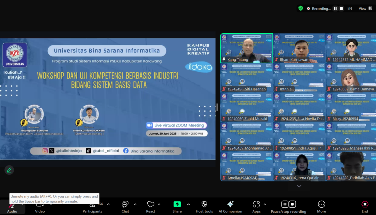
Task: Select 19240316_Irena Qur'ain video tile
Action: click(299, 166)
